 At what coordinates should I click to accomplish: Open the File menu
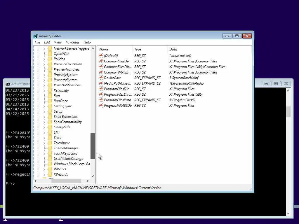click(37, 42)
